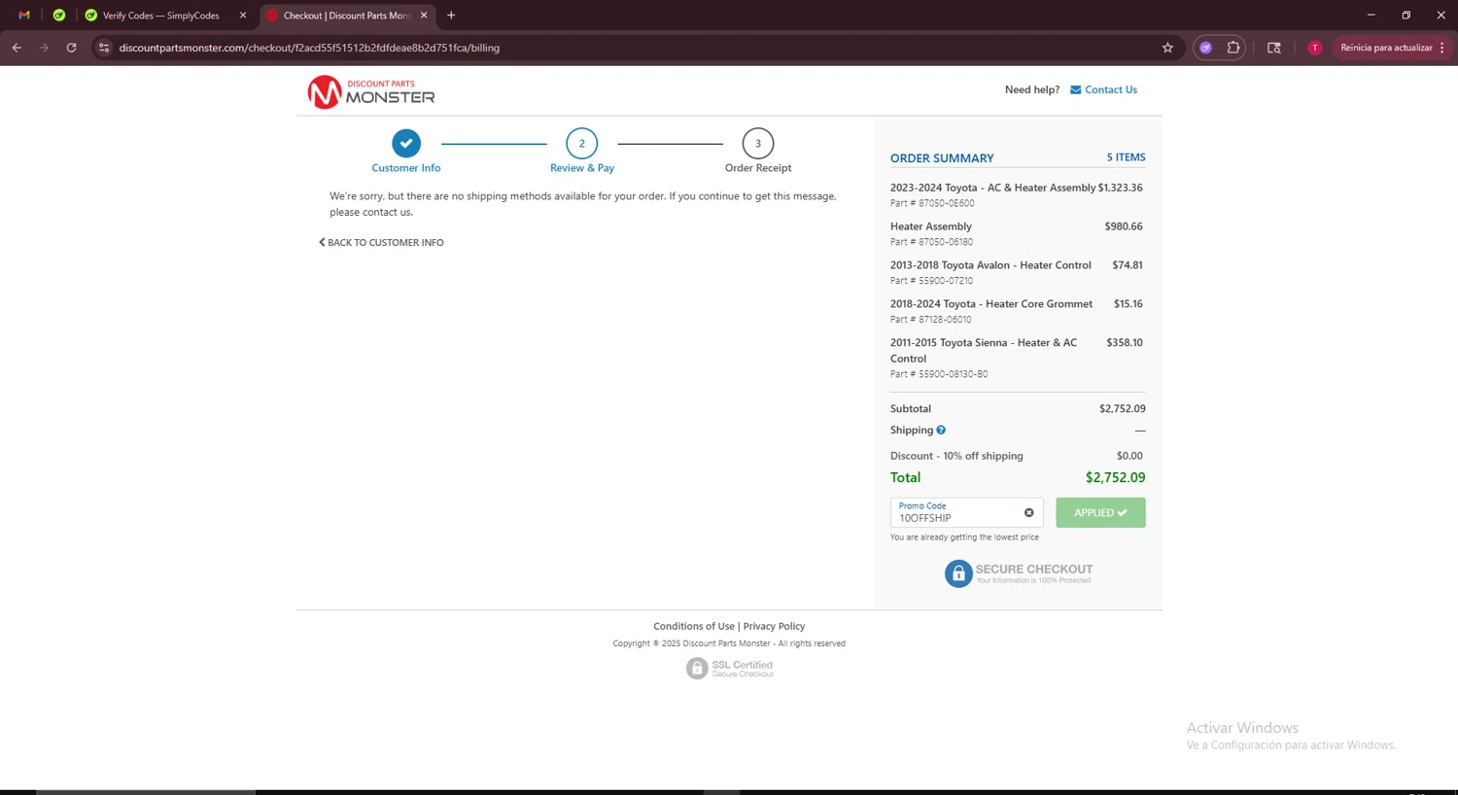Open the browser extensions puzzle icon
The image size is (1458, 795).
point(1233,48)
